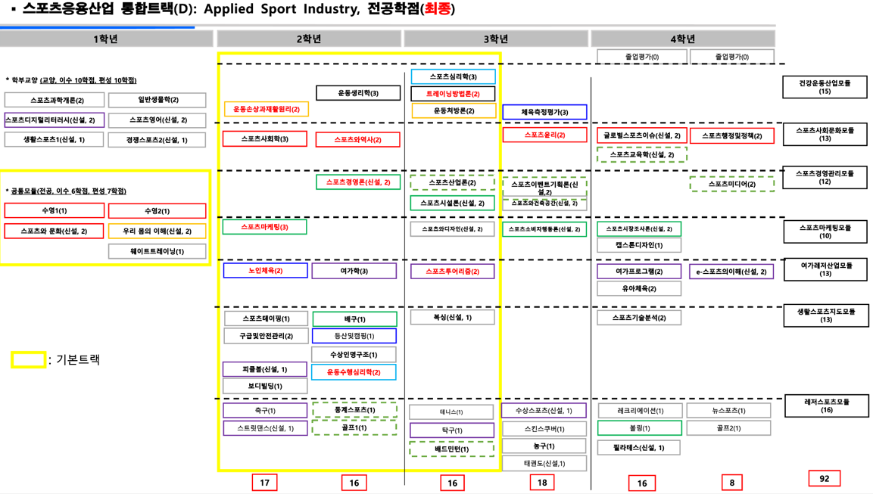Click the total credits box showing 92
The image size is (873, 494).
(824, 478)
